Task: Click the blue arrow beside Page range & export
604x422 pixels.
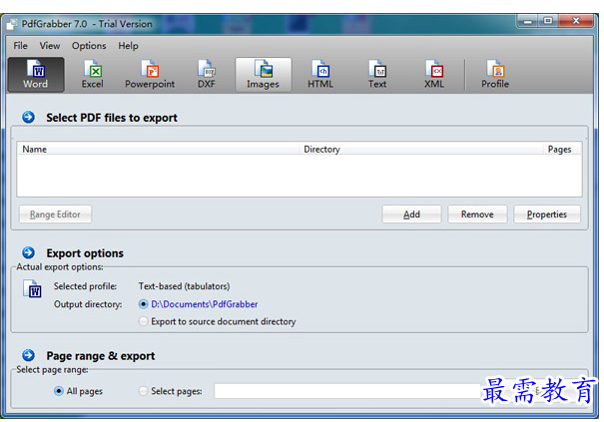Action: 28,355
